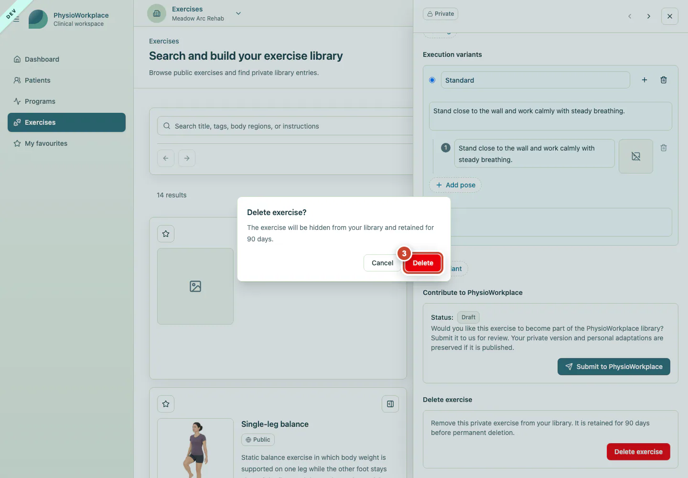
Task: Click the 14 results count
Action: click(172, 195)
